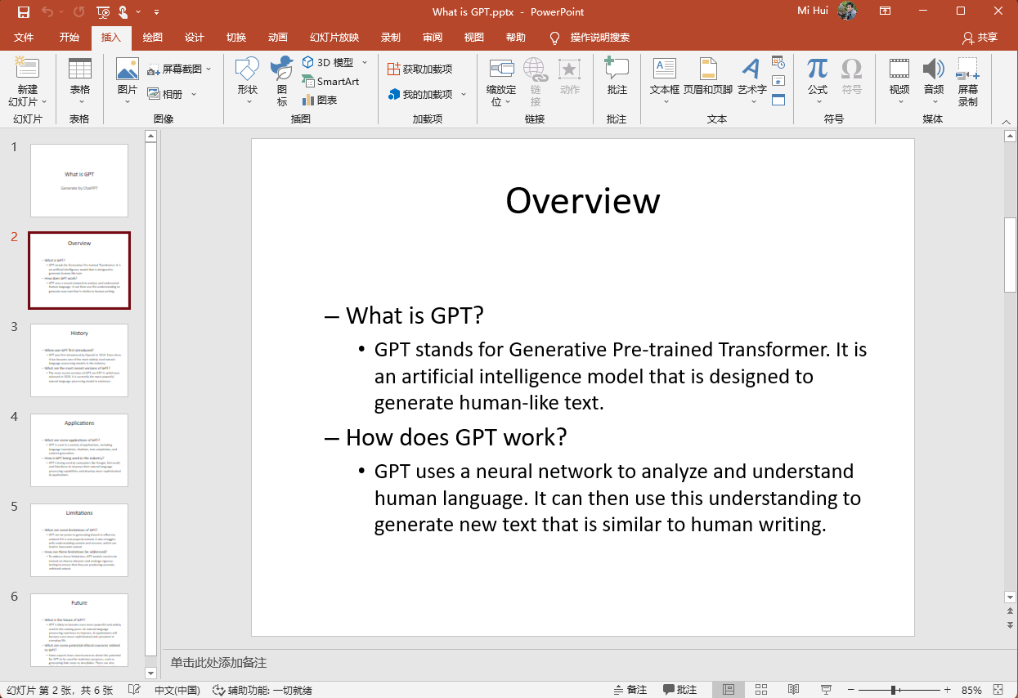Open the 形状 shapes gallery

tap(247, 82)
